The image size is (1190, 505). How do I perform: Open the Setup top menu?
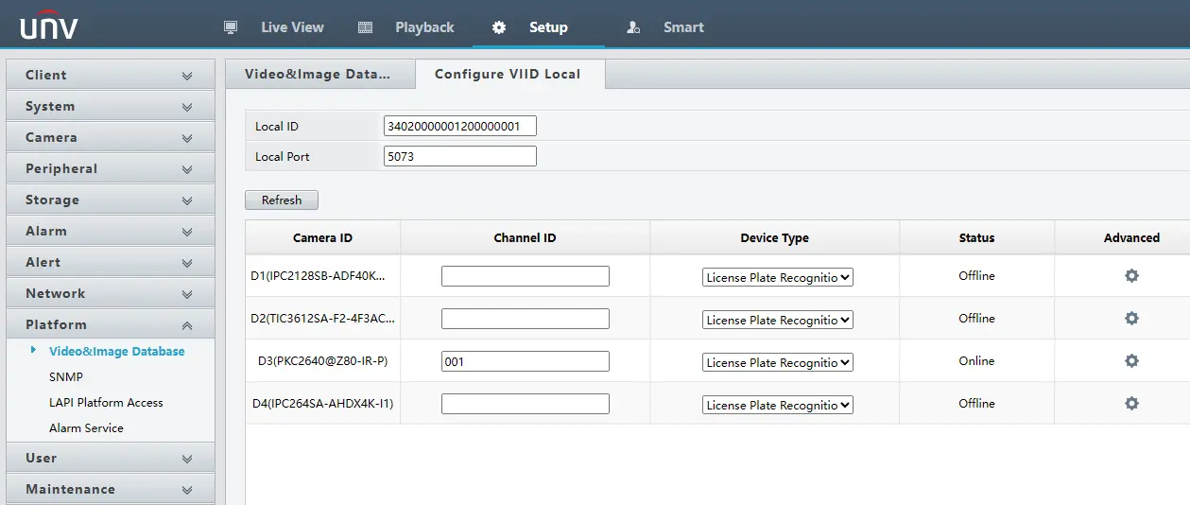(539, 27)
